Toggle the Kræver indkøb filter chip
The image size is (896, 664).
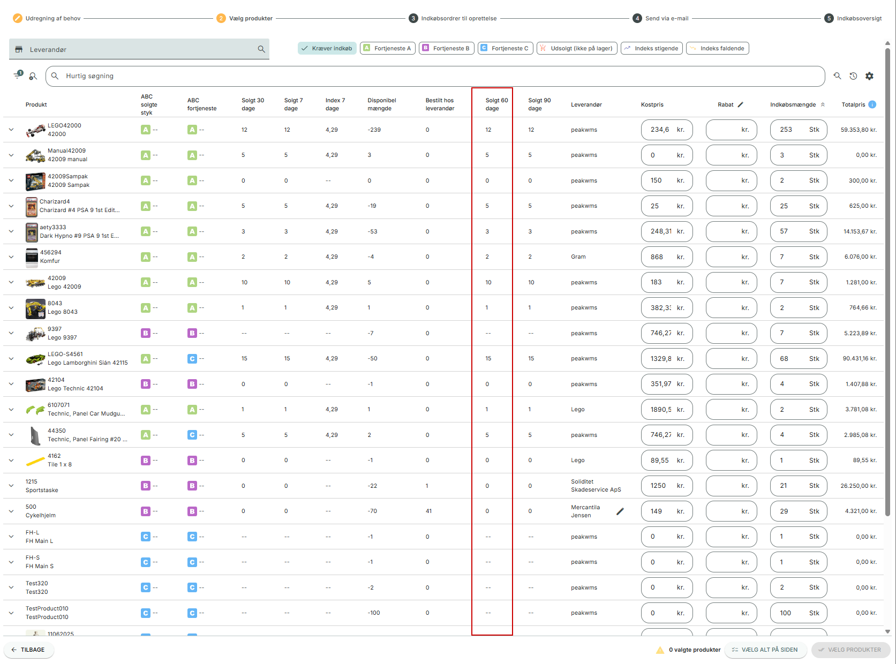[327, 48]
